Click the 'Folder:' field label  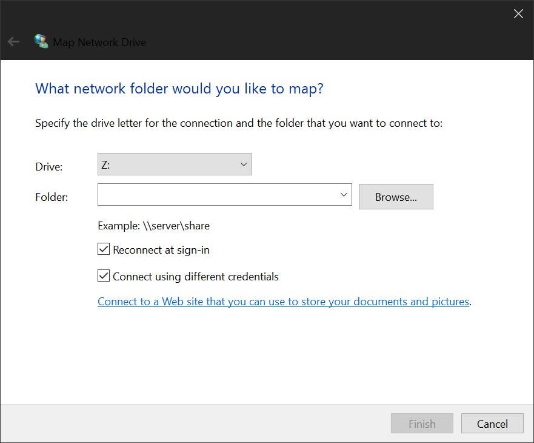pos(52,197)
